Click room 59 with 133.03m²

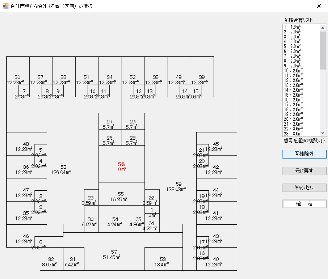[x=176, y=187]
